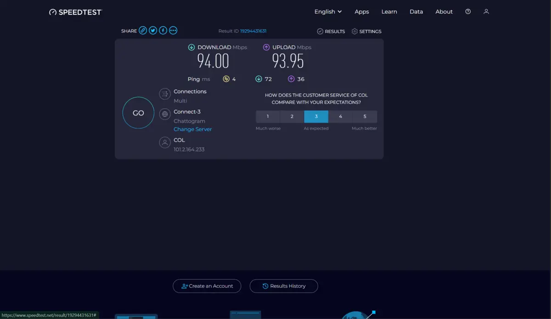The height and width of the screenshot is (319, 551).
Task: Click the IP address 101.2.164.233
Action: click(189, 149)
